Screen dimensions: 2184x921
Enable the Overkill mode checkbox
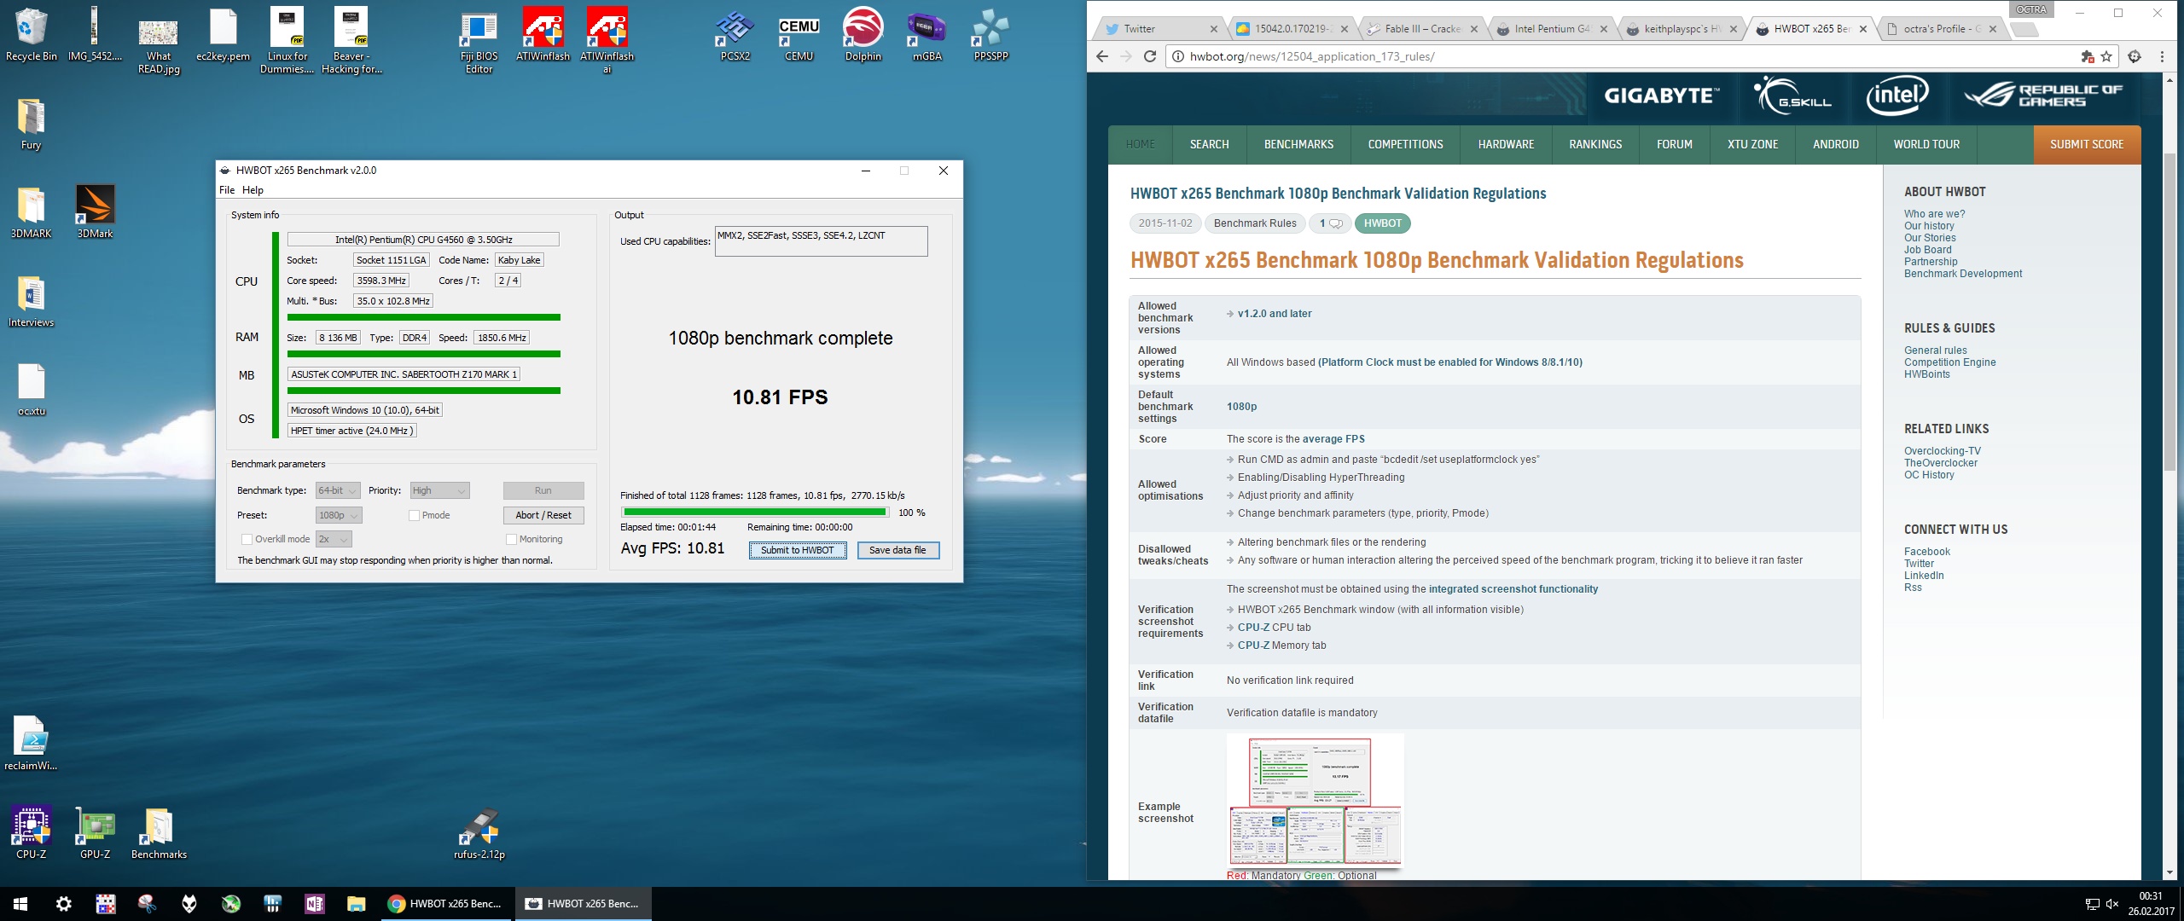[247, 539]
